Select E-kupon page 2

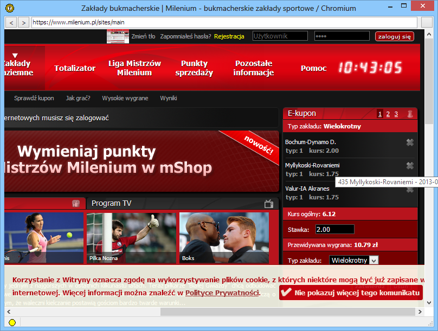point(388,114)
